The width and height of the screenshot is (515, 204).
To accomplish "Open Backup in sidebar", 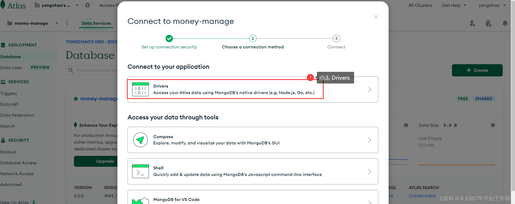I will click(8, 152).
